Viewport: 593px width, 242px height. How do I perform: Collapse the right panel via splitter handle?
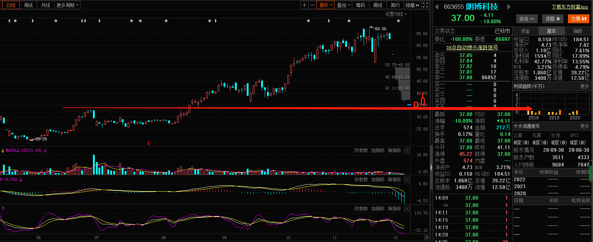[x=431, y=168]
